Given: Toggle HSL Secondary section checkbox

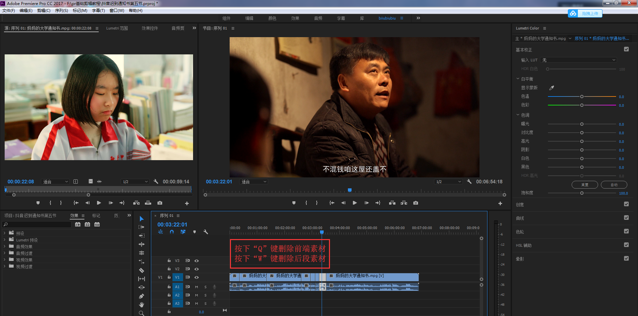Looking at the screenshot, I should [626, 245].
